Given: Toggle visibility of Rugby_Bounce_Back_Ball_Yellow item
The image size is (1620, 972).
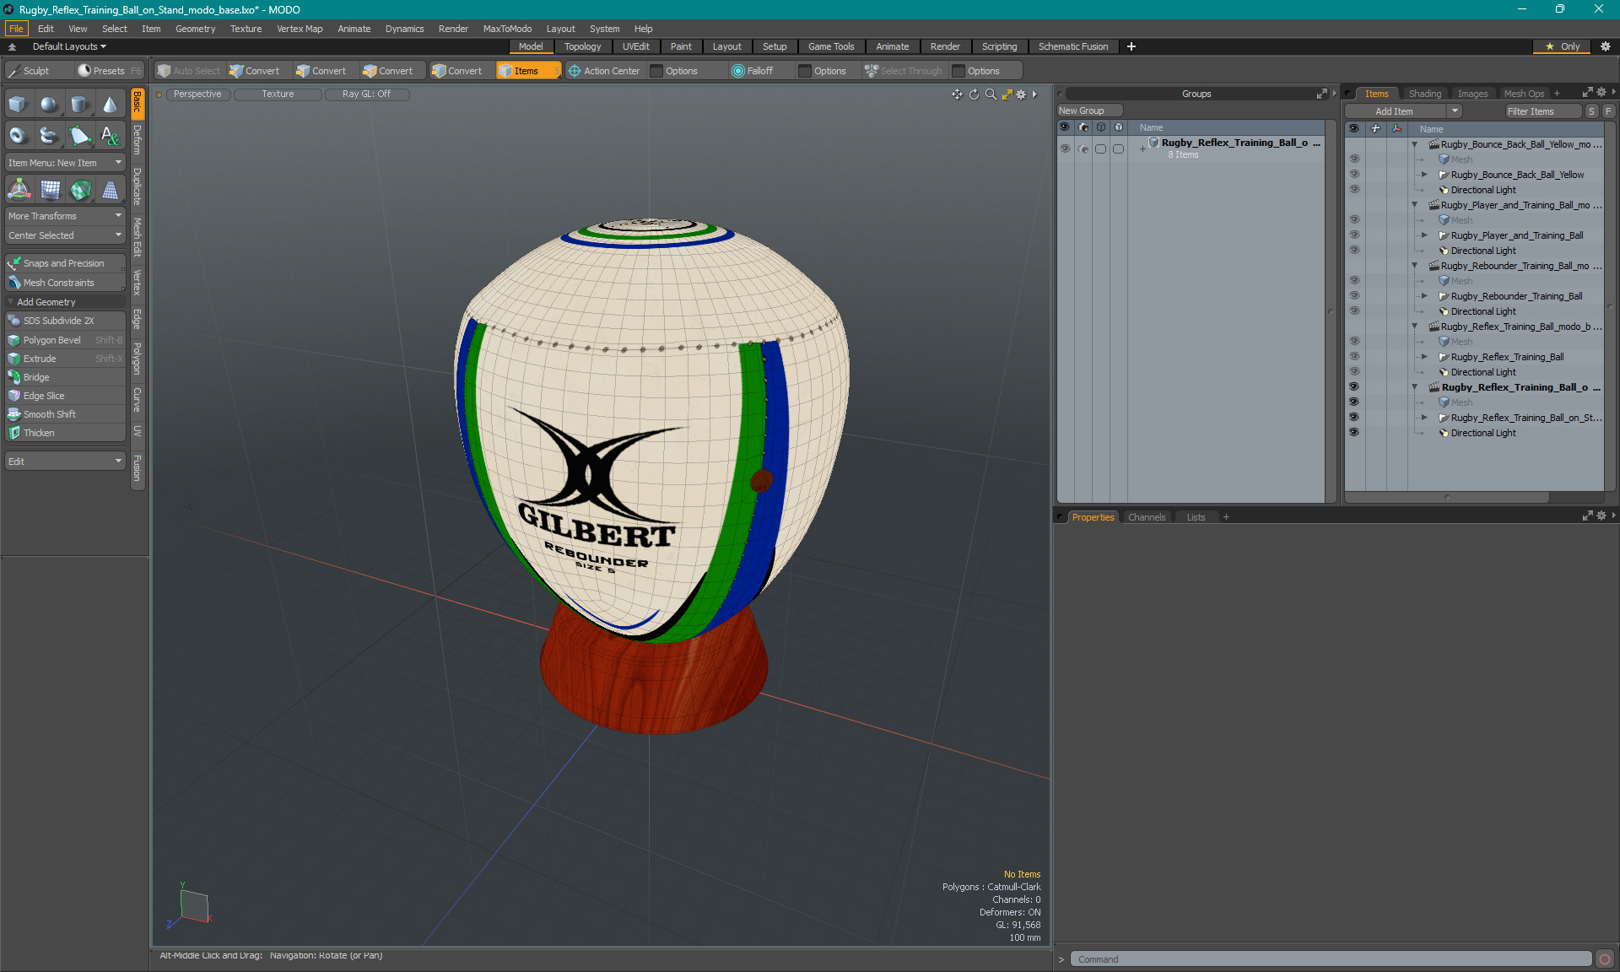Looking at the screenshot, I should (x=1354, y=175).
